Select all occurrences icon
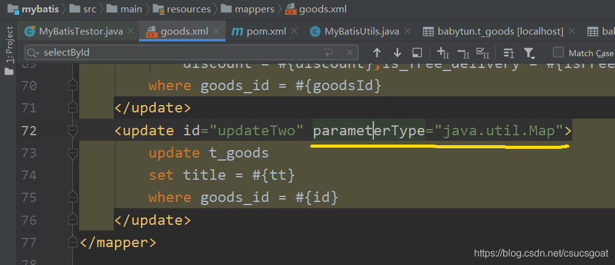The image size is (615, 265). tap(481, 52)
